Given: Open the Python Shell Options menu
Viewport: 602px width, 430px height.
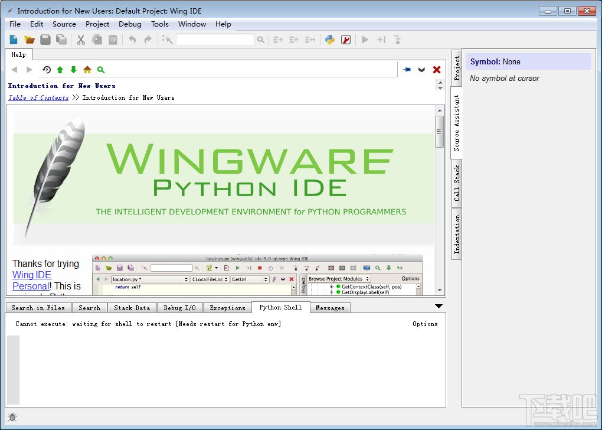Looking at the screenshot, I should (425, 324).
